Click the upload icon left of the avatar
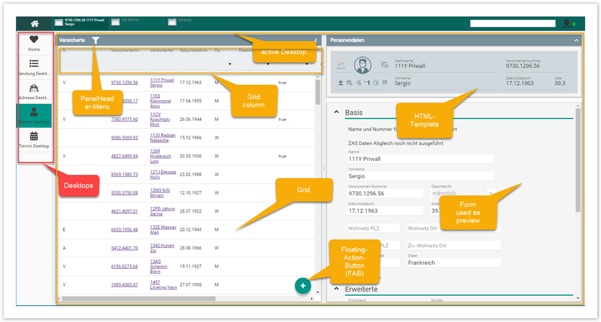This screenshot has height=322, width=601. (x=341, y=65)
